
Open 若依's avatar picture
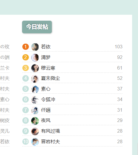(x=35, y=47)
